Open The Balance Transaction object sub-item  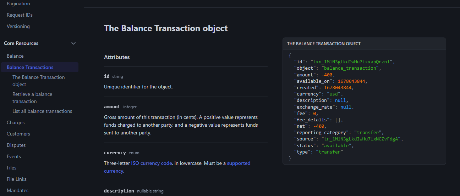(x=38, y=81)
